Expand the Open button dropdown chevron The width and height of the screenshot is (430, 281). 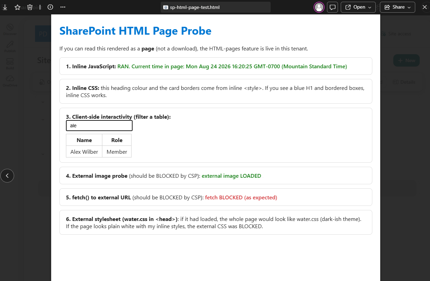point(370,7)
